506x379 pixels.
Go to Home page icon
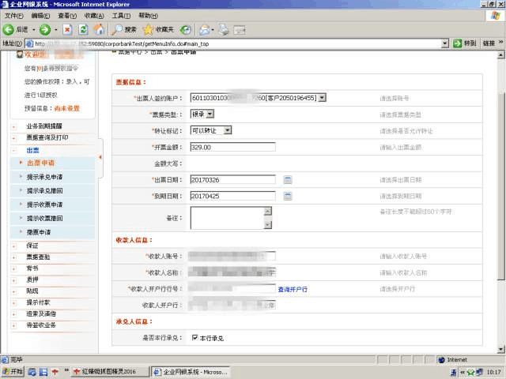pyautogui.click(x=99, y=30)
